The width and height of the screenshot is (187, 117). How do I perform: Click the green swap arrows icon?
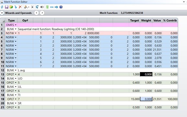[x=47, y=7]
